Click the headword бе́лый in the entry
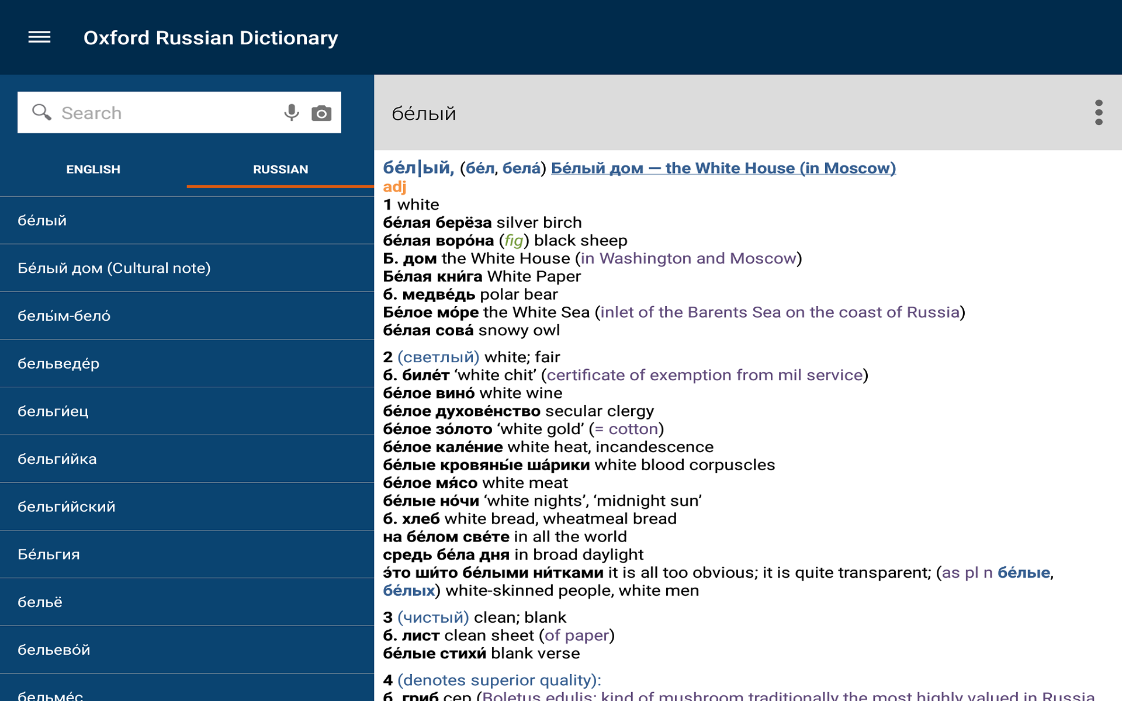The height and width of the screenshot is (701, 1122). (418, 168)
